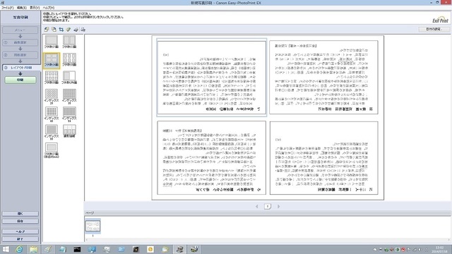The width and height of the screenshot is (452, 254).
Task: Select the index layout thumbnail with one large gray block
Action: (x=52, y=132)
